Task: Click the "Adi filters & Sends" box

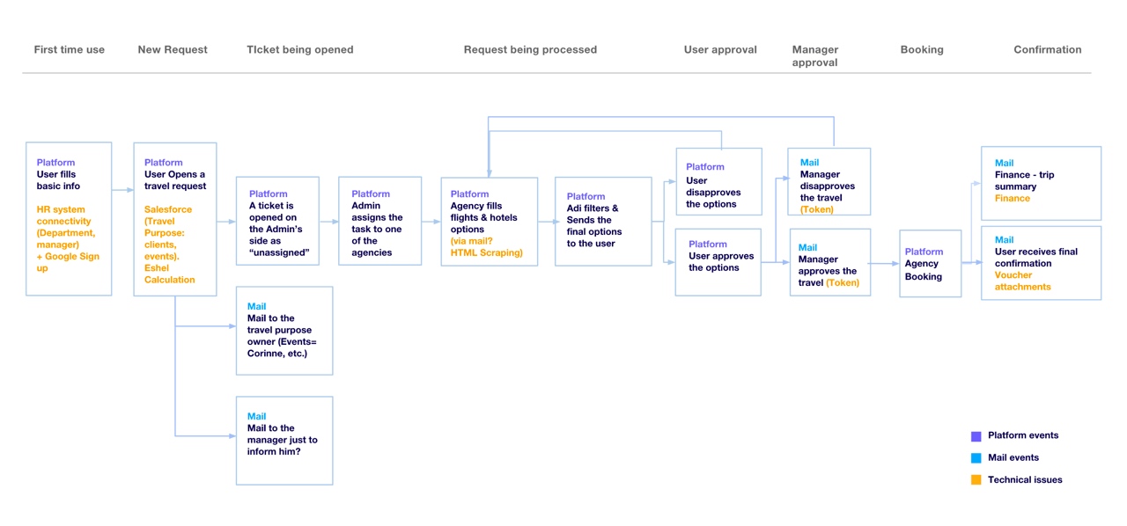Action: pos(603,222)
